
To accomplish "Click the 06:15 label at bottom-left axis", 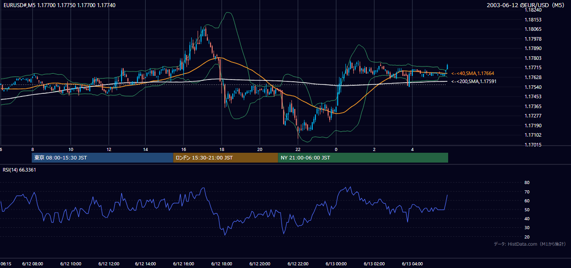I will point(6,264).
